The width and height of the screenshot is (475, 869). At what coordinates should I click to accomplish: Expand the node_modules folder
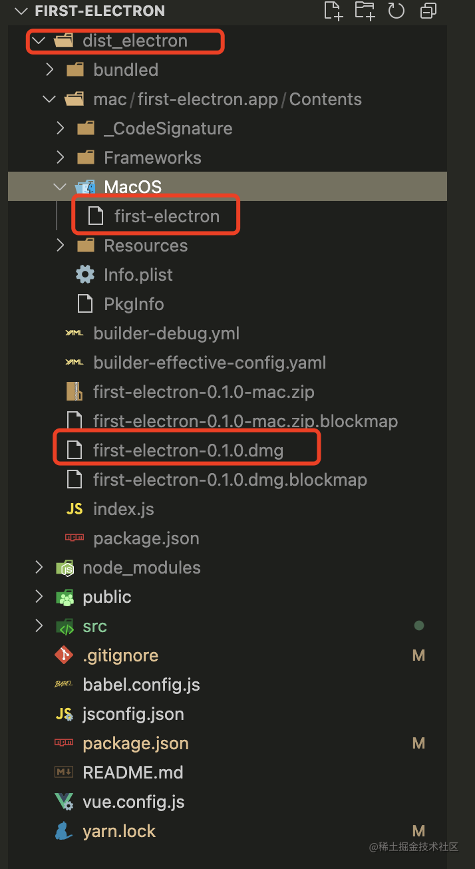click(x=38, y=567)
